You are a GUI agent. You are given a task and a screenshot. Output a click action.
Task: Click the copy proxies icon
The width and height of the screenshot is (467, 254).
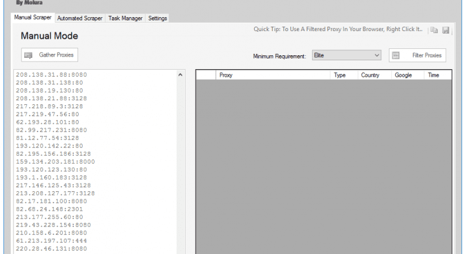pyautogui.click(x=435, y=30)
